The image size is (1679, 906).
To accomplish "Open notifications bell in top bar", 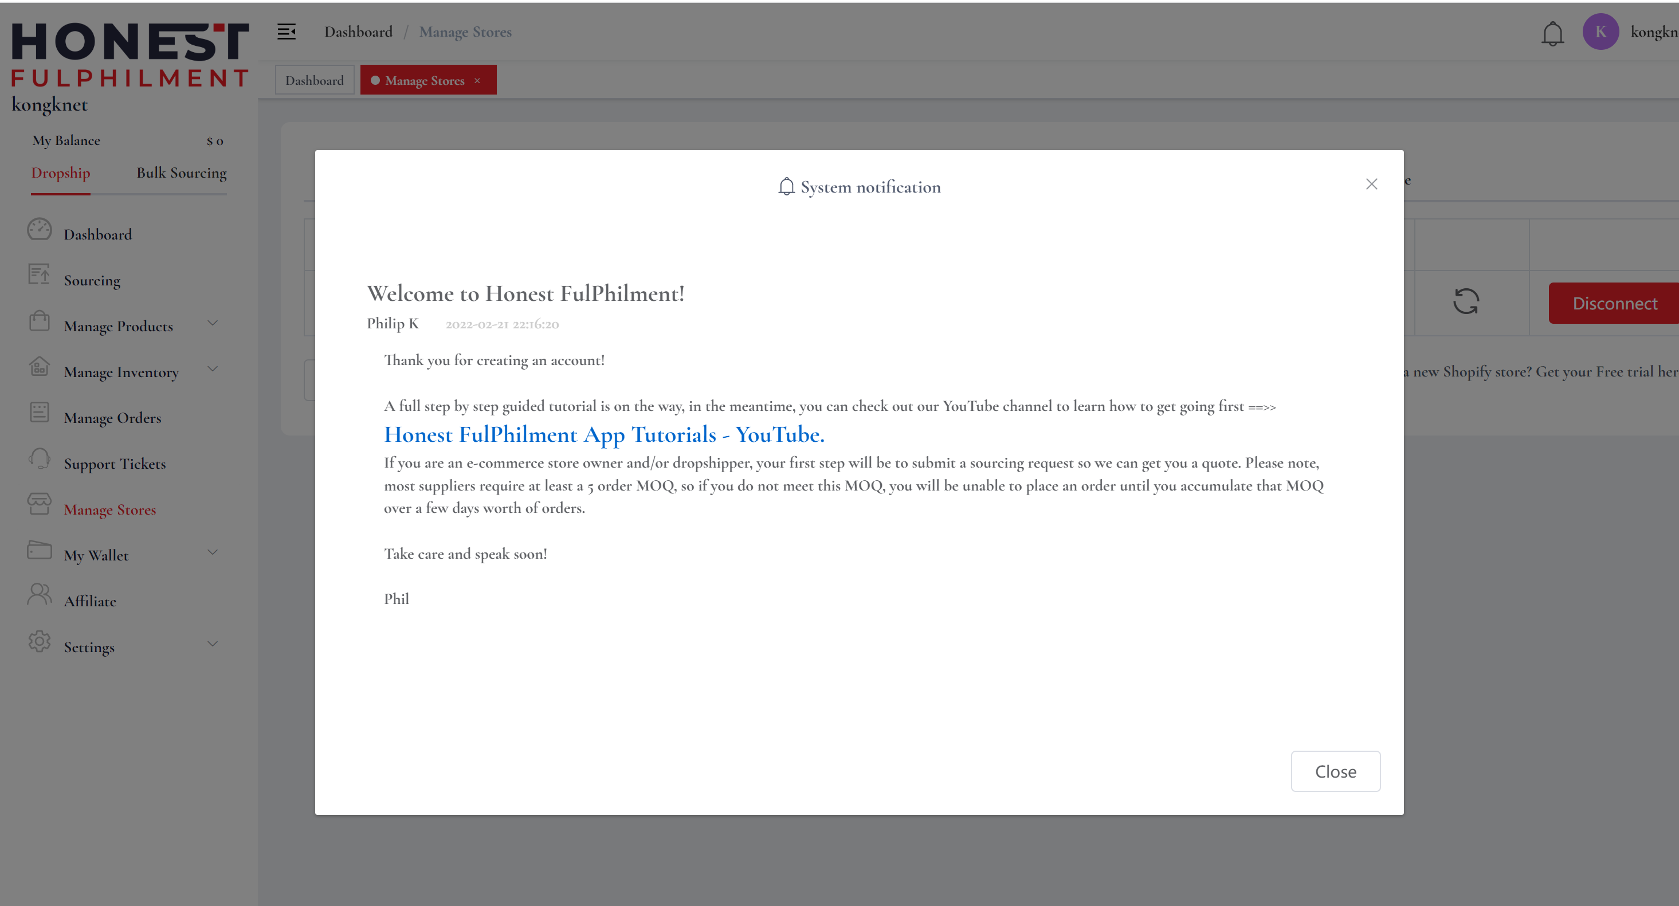I will (x=1552, y=33).
